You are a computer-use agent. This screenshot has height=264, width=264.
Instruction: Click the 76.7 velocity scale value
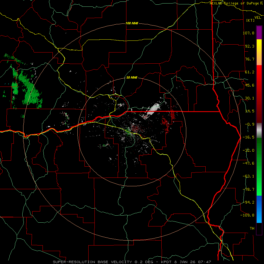click(x=250, y=59)
